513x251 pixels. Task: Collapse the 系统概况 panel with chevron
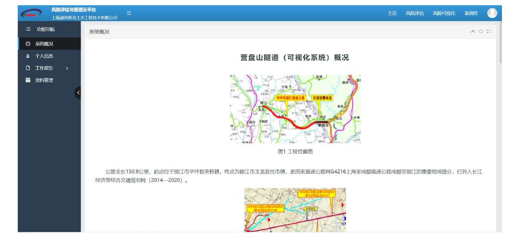pyautogui.click(x=473, y=32)
